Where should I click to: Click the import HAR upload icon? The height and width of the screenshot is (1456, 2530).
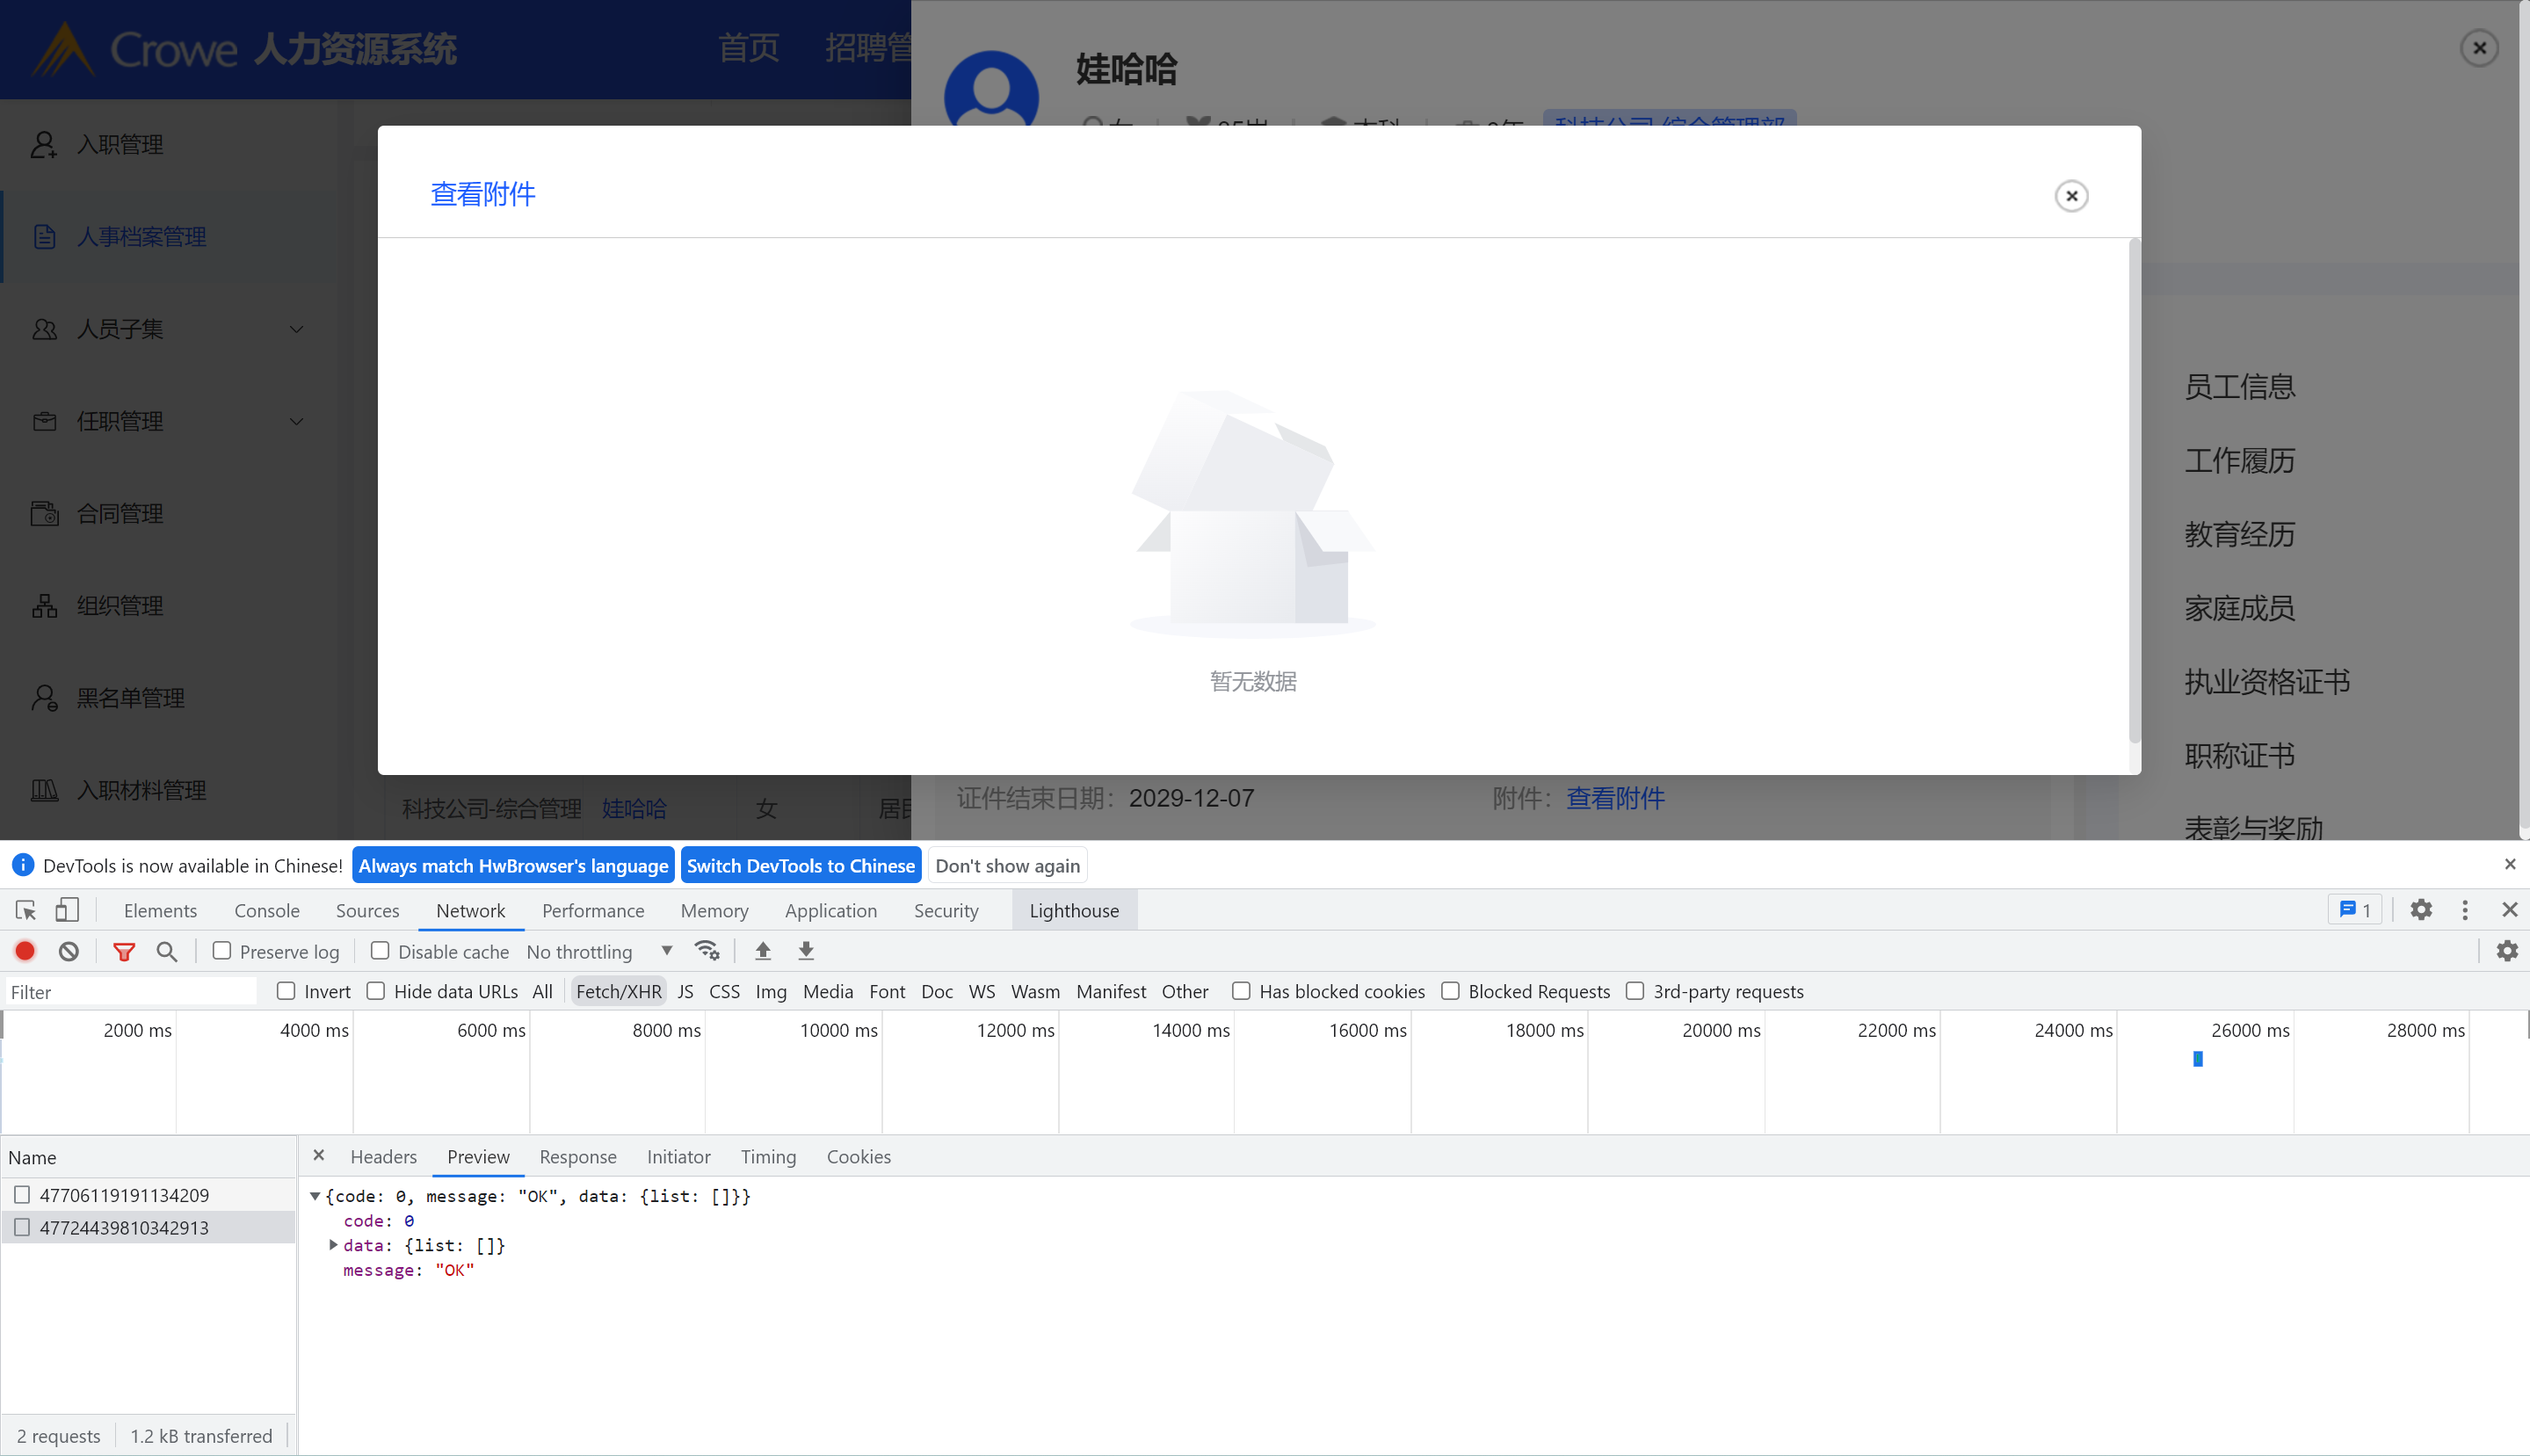click(x=763, y=951)
